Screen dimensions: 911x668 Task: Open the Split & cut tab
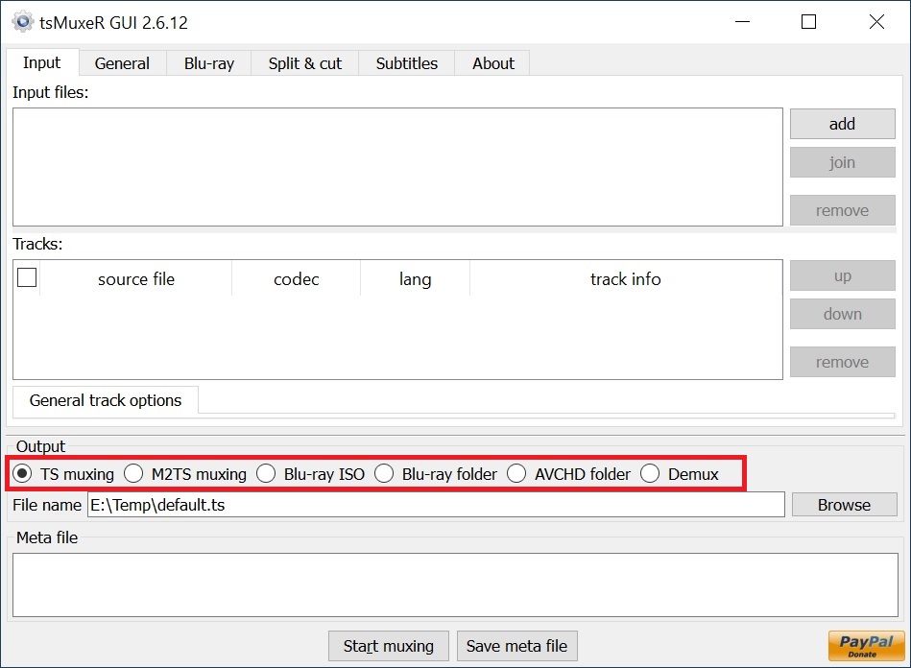304,63
